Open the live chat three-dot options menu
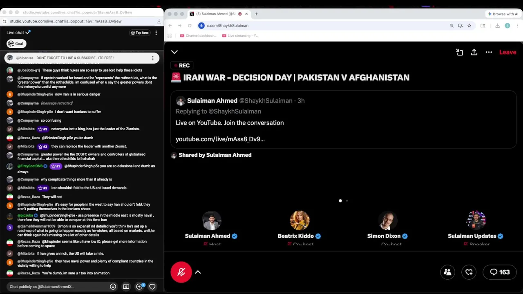The width and height of the screenshot is (523, 294). pos(156,33)
